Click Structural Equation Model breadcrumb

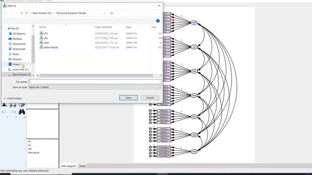point(71,13)
